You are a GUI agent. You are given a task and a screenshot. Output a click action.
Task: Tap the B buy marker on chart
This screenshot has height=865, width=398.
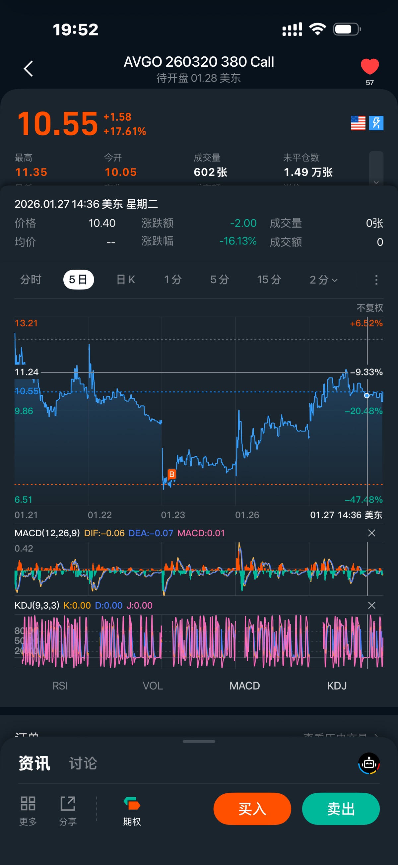(x=171, y=474)
